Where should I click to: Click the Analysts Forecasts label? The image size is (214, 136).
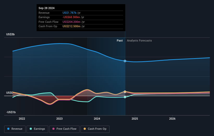139,41
